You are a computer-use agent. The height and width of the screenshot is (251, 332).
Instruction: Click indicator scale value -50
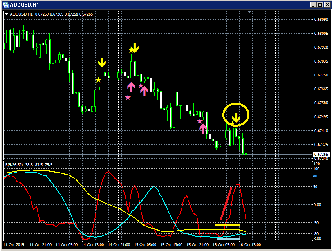click(316, 223)
